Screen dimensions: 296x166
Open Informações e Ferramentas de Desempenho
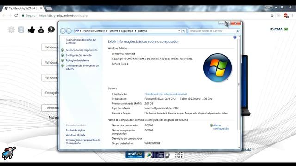tap(83, 142)
